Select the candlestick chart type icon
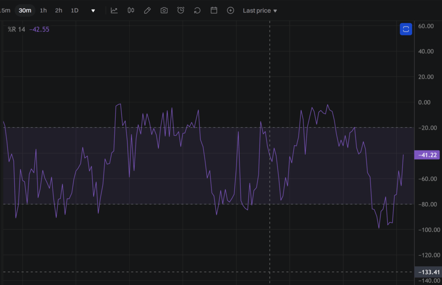The image size is (442, 285). click(x=131, y=10)
